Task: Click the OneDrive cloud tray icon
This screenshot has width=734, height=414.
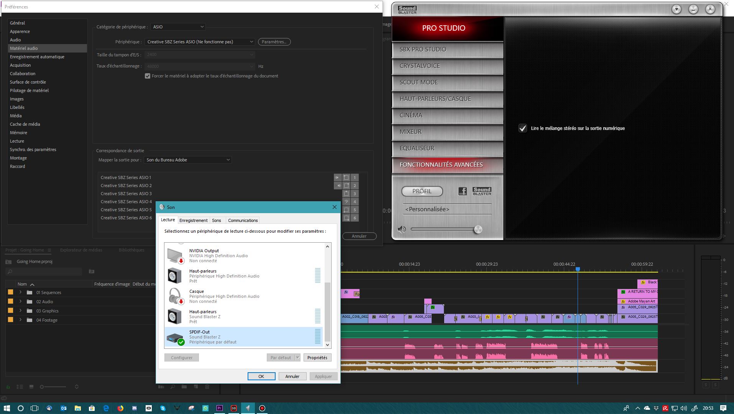Action: (647, 408)
